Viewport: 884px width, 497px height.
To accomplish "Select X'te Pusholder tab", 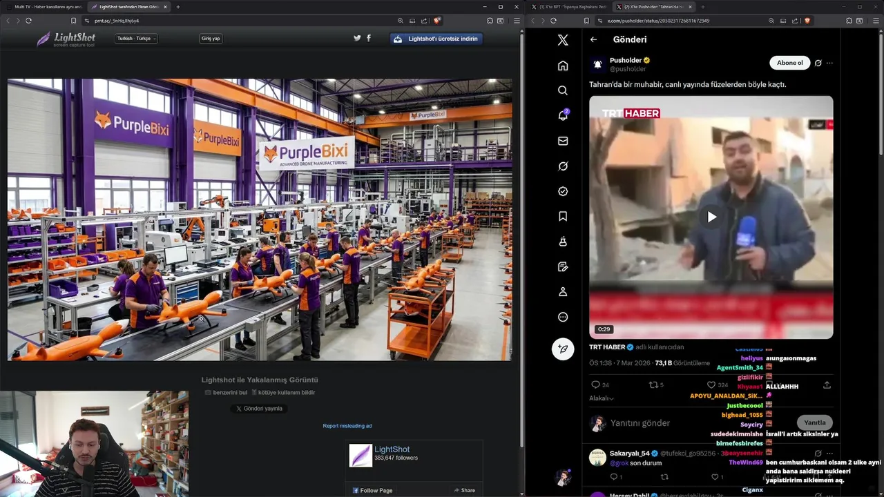I will pos(653,7).
